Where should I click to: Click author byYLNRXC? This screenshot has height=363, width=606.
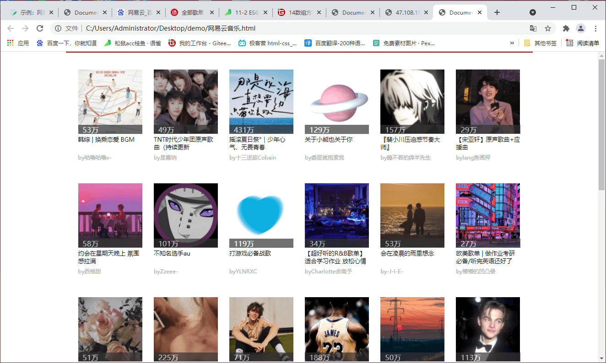243,272
